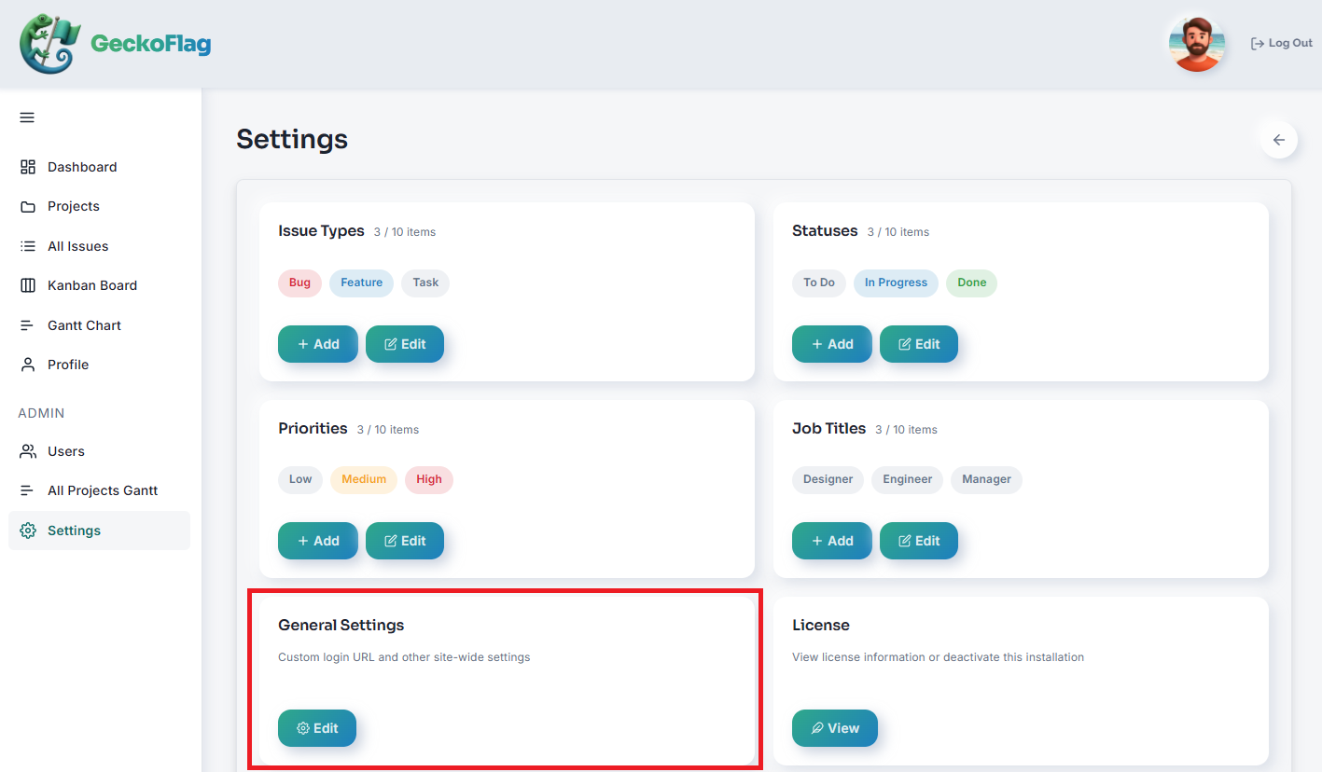
Task: Collapse the sidebar with the hamburger icon
Action: click(x=27, y=117)
